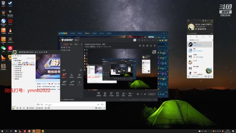Click the plus icon to add a scene
This screenshot has height=133, width=236.
tap(82, 44)
